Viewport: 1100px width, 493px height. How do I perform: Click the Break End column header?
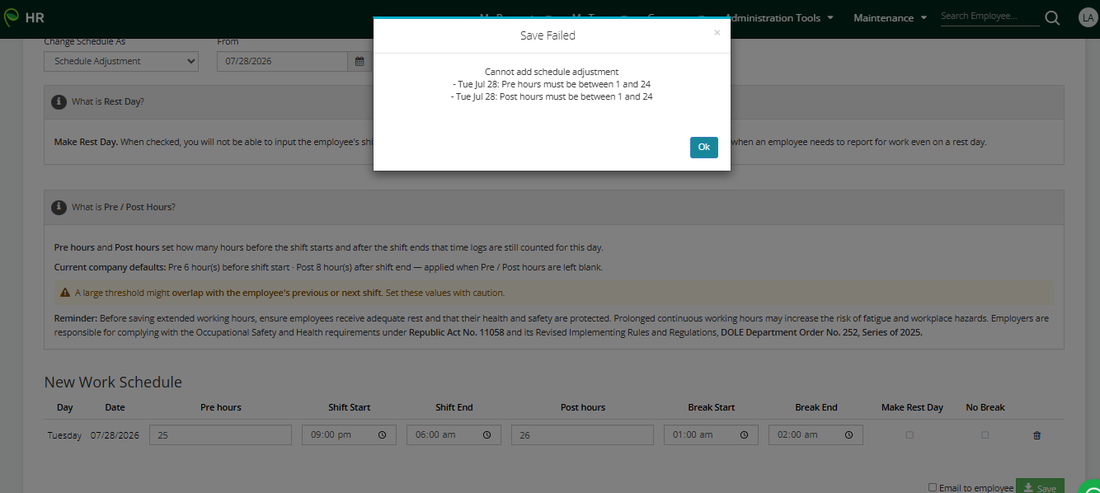click(x=816, y=407)
